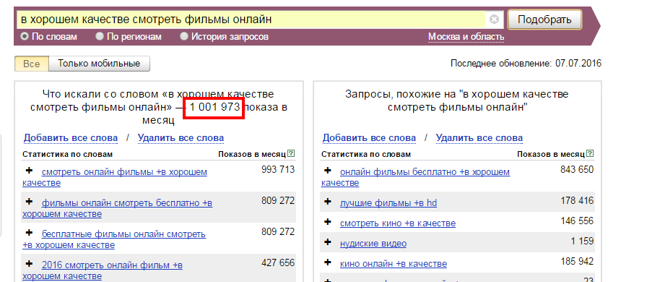
Task: Add '2016 смотреть онлайн фильм' with its plus icon
Action: click(x=29, y=263)
